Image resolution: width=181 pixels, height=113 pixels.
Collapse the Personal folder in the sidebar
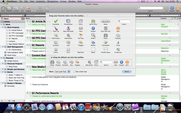click(1, 58)
